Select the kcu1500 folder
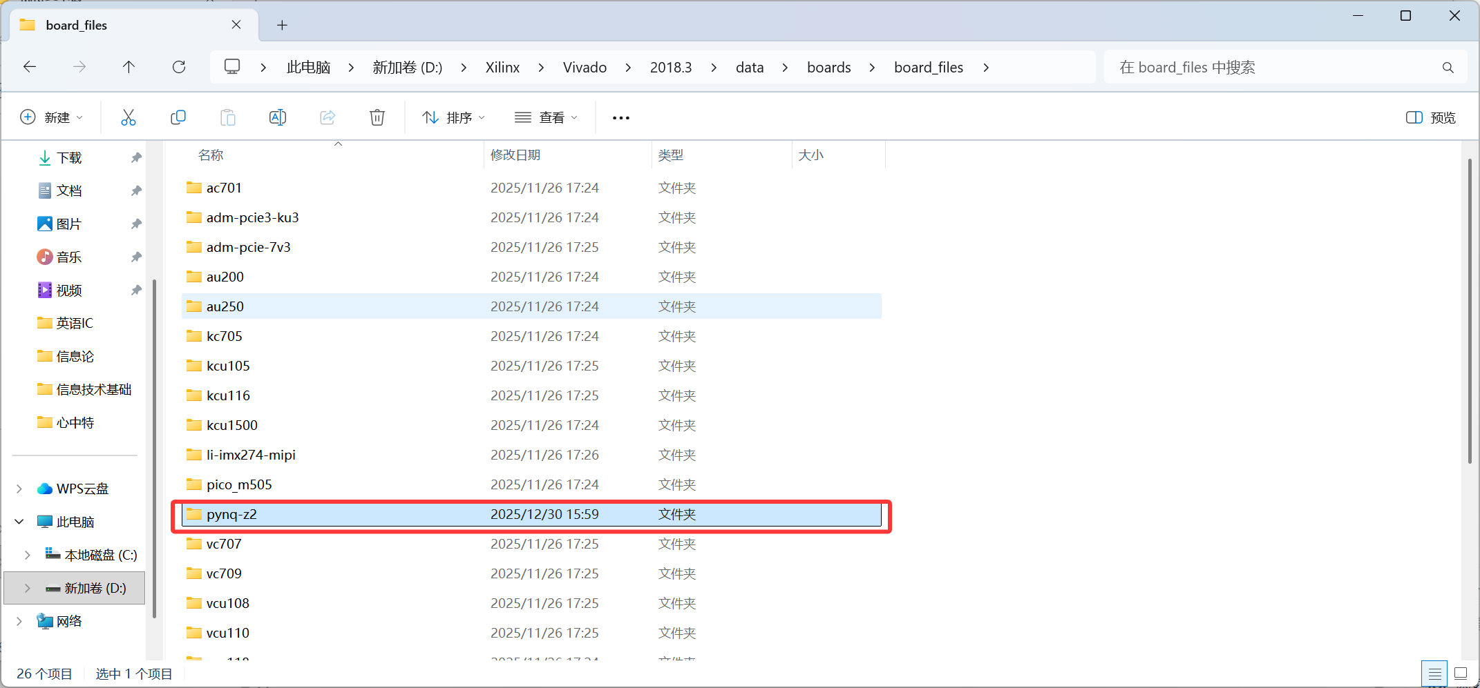This screenshot has height=688, width=1480. (531, 425)
